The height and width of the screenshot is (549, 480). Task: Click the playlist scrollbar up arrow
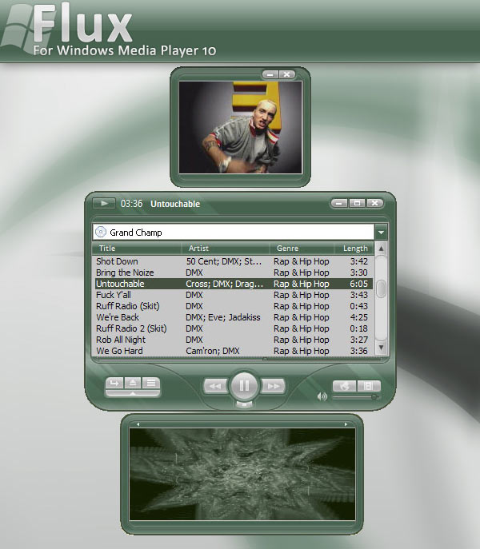381,249
